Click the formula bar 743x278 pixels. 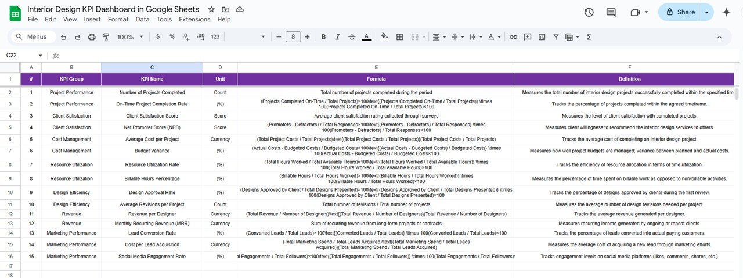[x=401, y=56]
